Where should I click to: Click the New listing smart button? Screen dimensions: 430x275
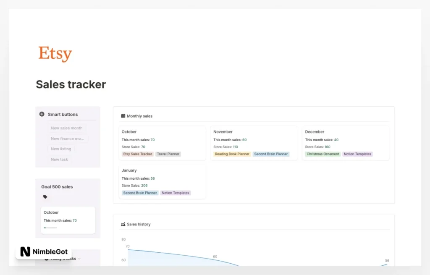pos(61,149)
